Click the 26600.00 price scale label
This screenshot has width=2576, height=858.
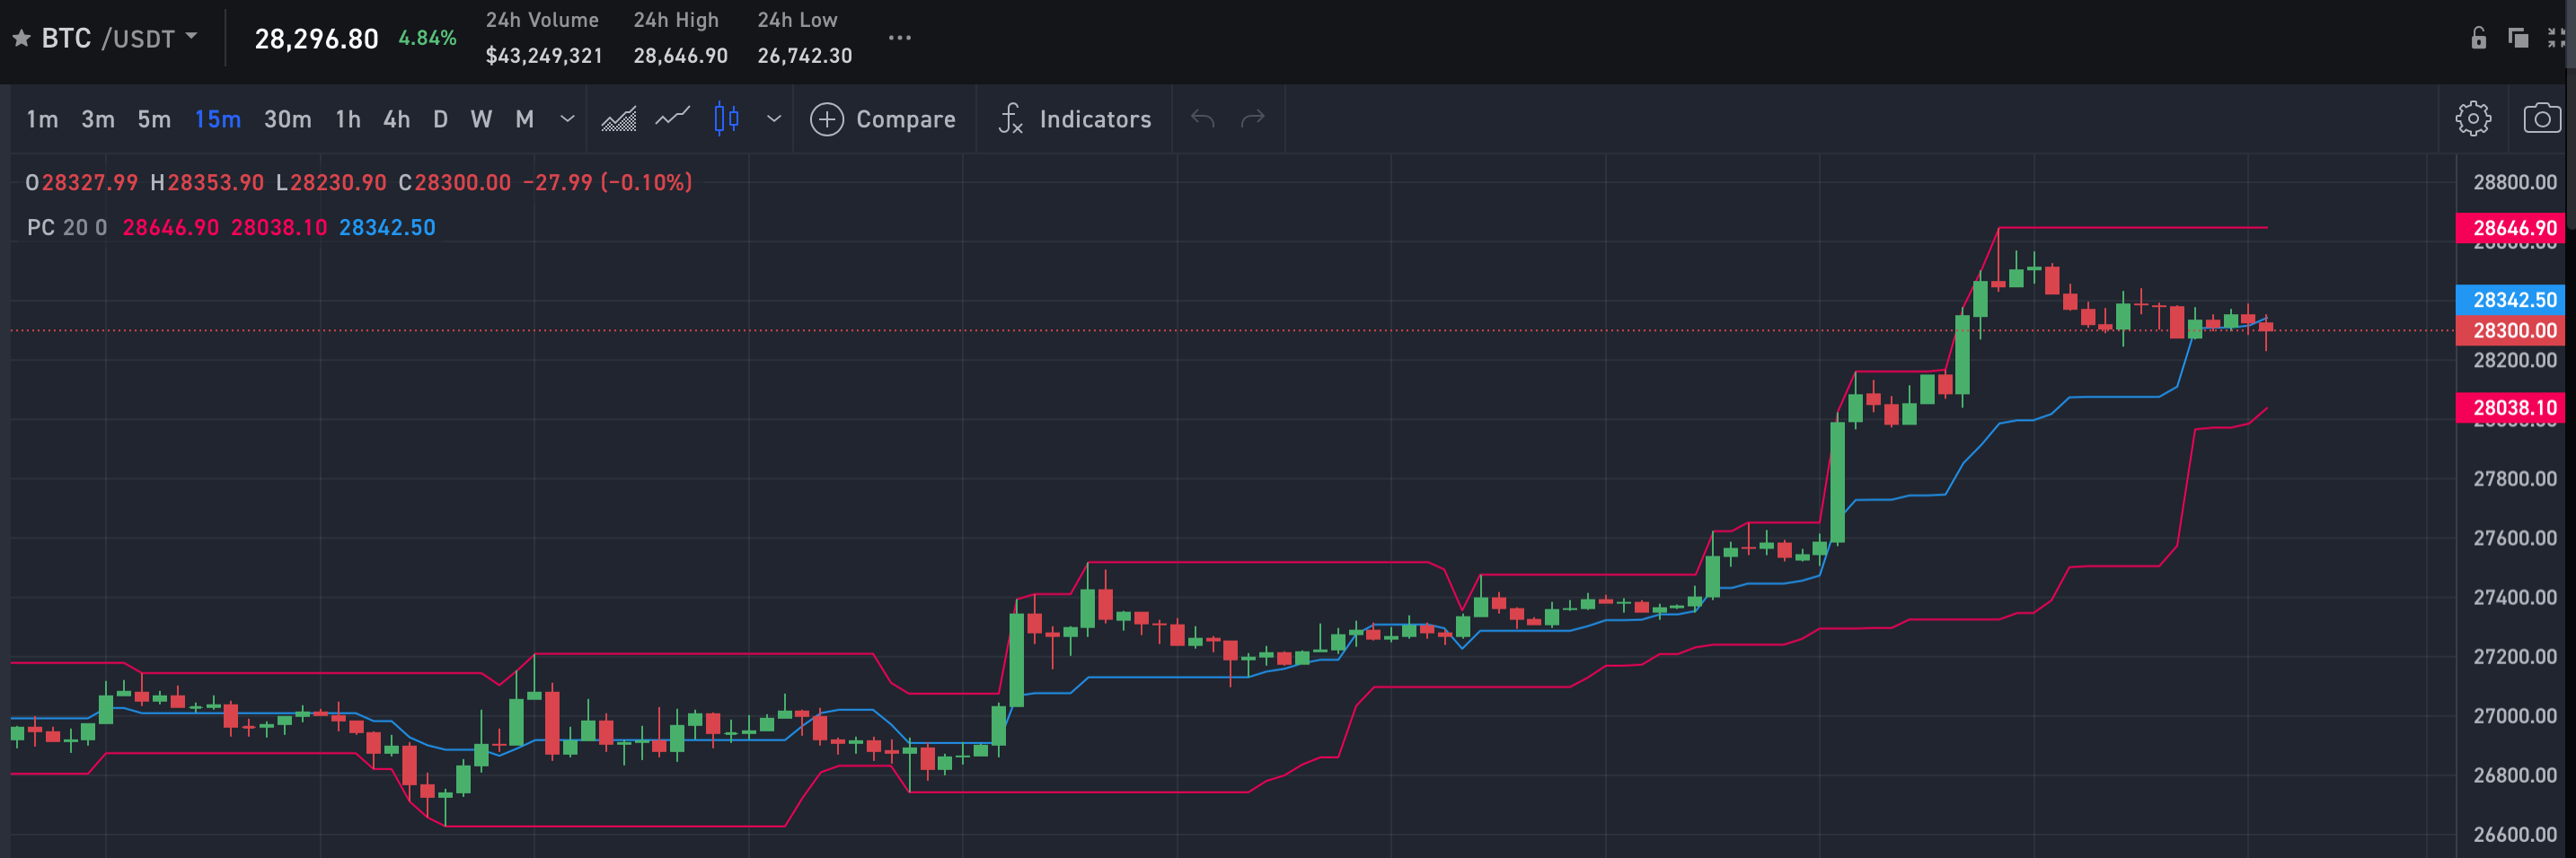coord(2514,835)
